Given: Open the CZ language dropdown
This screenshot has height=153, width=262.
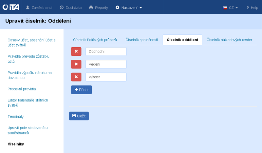Looking at the screenshot, I should click(x=230, y=8).
